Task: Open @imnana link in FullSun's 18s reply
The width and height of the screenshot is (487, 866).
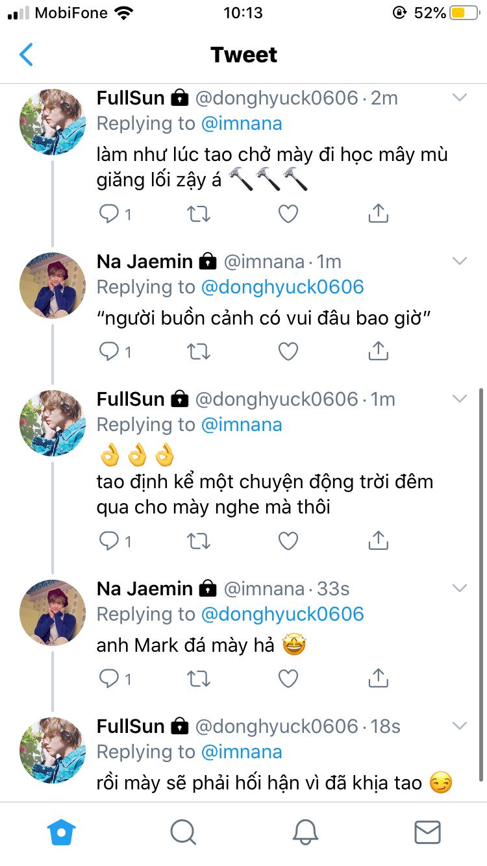Action: tap(242, 752)
